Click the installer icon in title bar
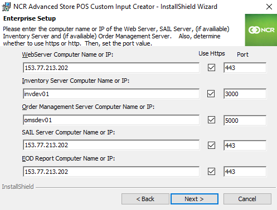This screenshot has height=210, width=277. [6, 7]
